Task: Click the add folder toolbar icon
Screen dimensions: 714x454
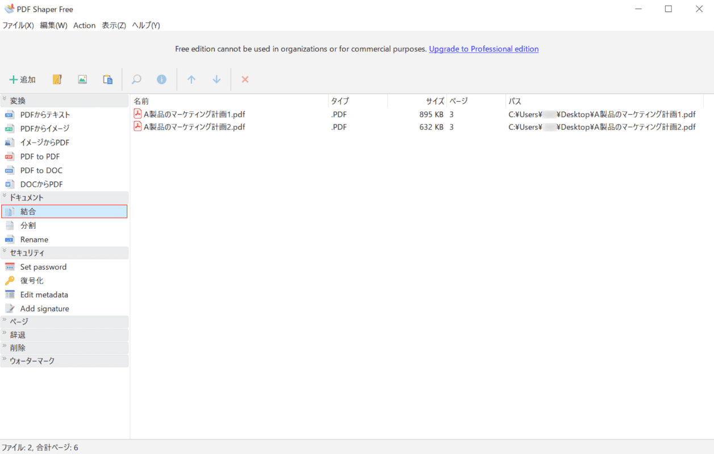Action: (57, 79)
